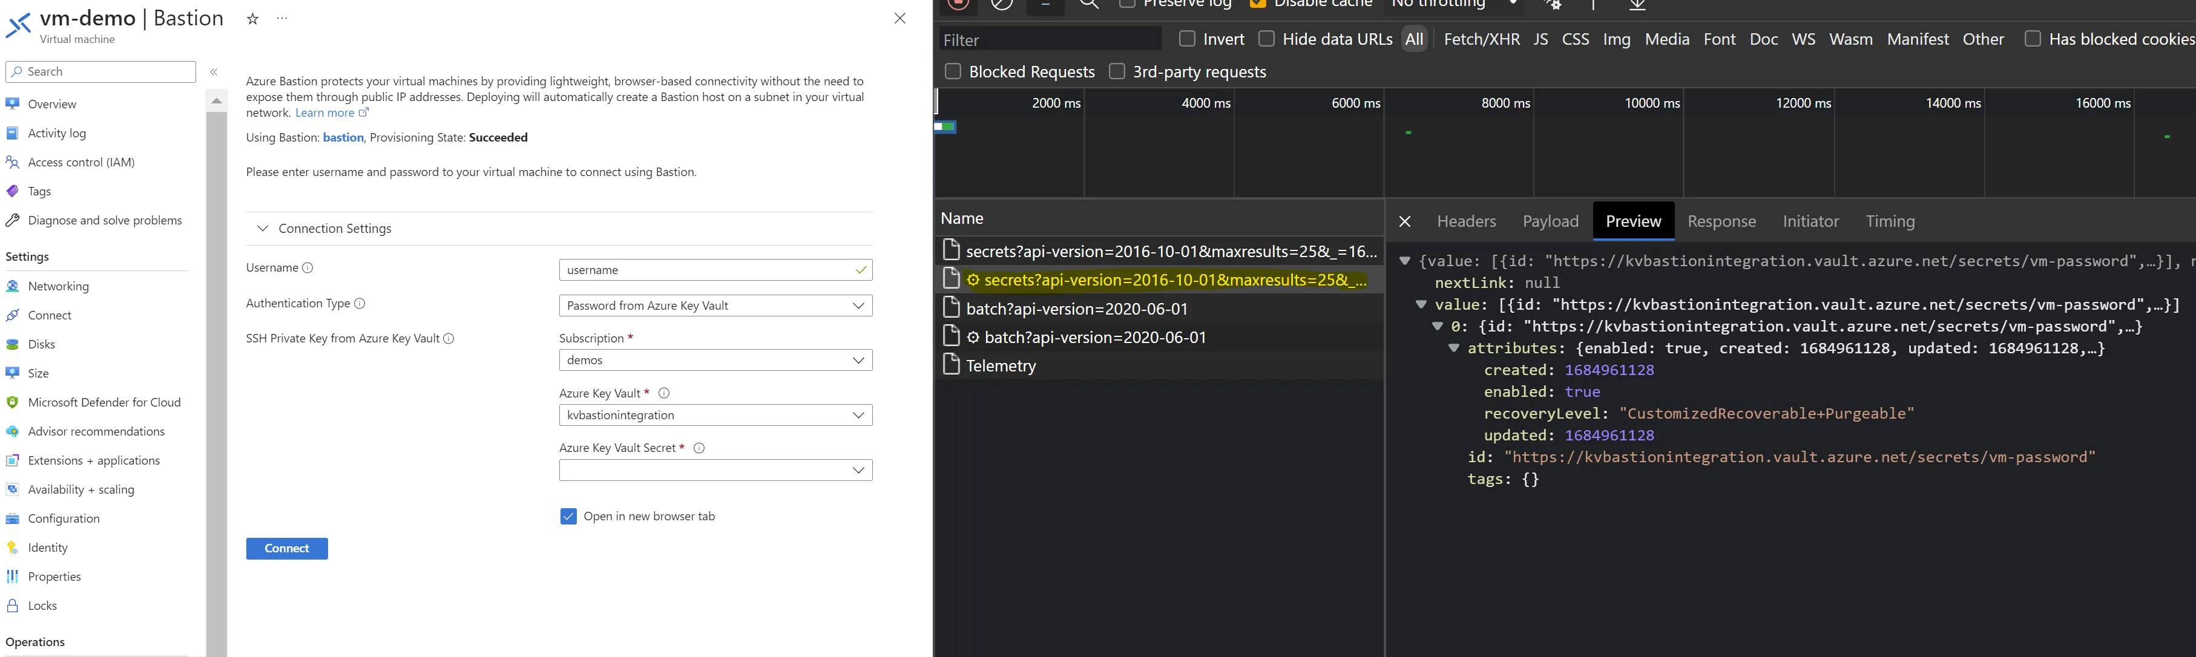This screenshot has height=657, width=2196.
Task: Open Microsoft Defender for Cloud shield item
Action: pyautogui.click(x=13, y=402)
